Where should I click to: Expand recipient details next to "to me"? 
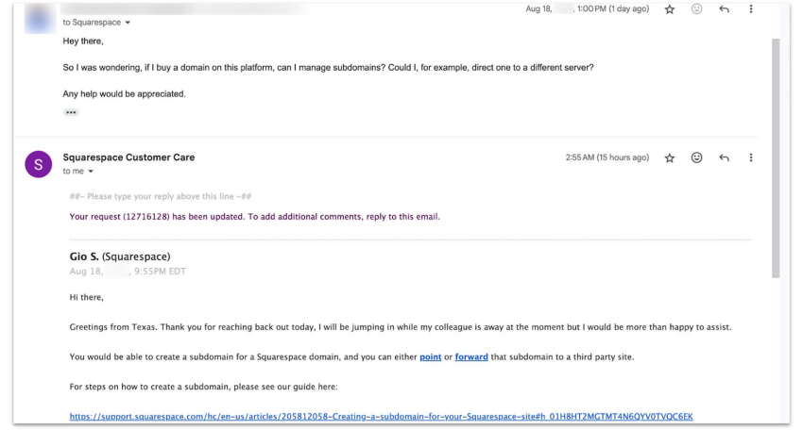coord(92,172)
